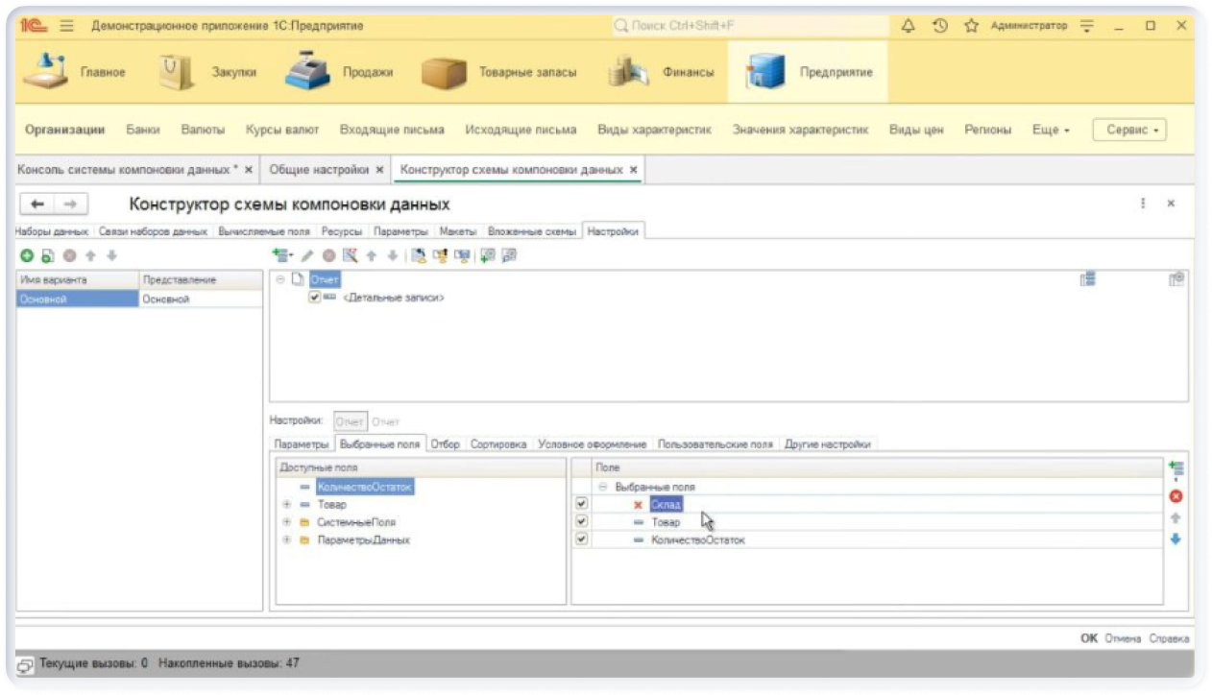
Task: Expand the СистемныеПоля tree node
Action: tap(286, 522)
